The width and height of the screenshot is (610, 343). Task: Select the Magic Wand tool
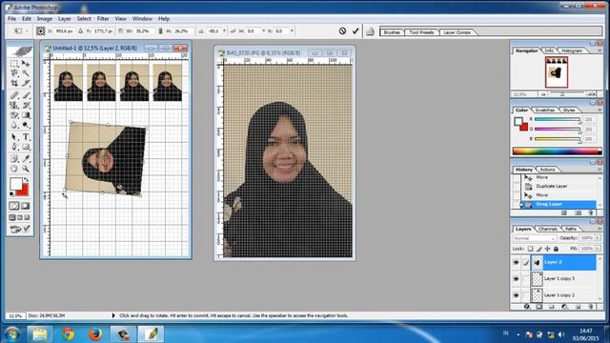tap(26, 73)
